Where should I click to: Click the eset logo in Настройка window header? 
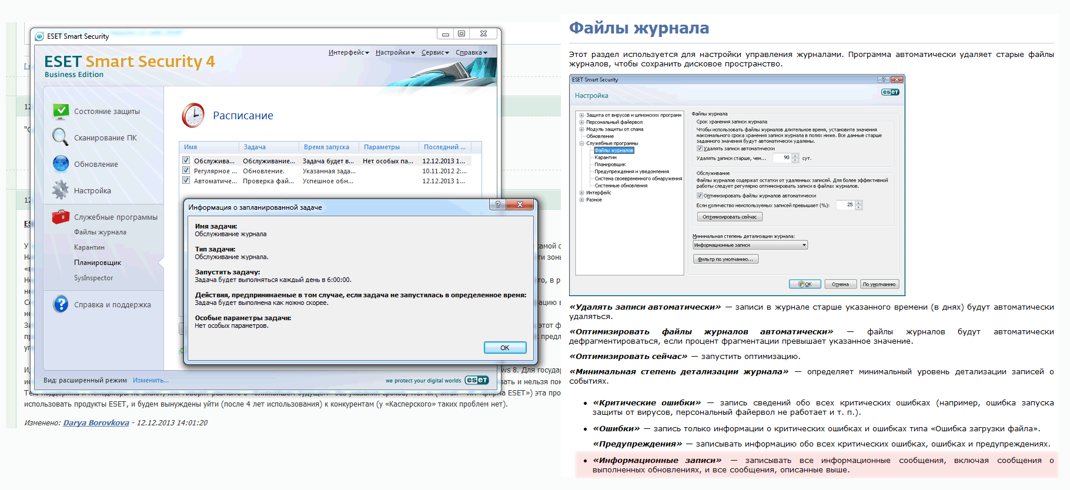890,92
